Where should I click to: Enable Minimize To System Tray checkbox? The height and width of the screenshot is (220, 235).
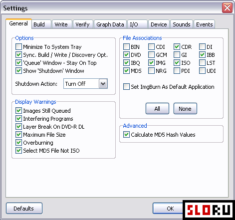[18, 47]
